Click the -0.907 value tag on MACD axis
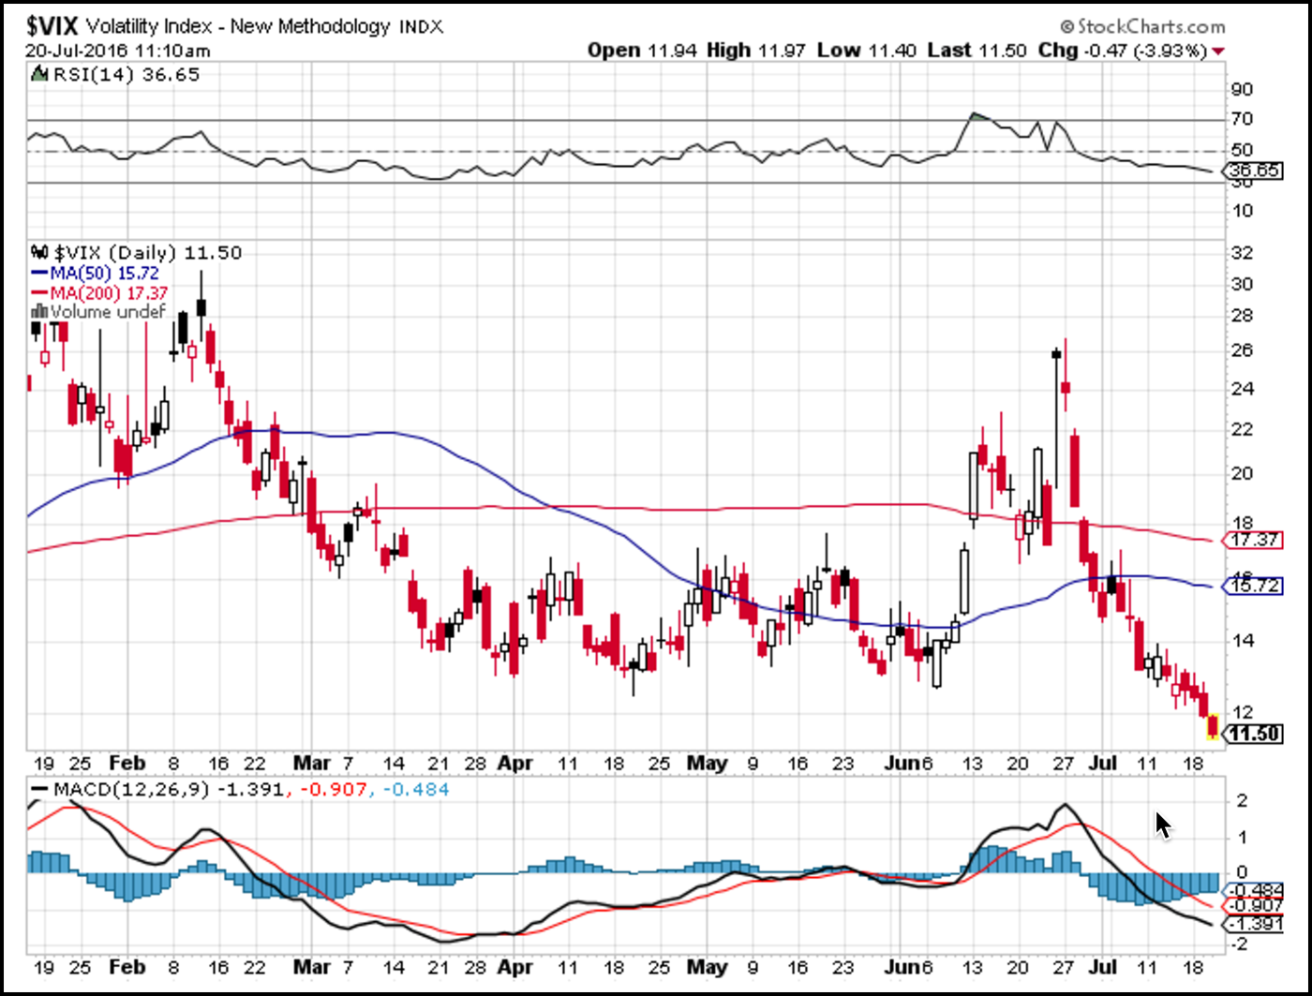Viewport: 1312px width, 996px height. click(1252, 906)
